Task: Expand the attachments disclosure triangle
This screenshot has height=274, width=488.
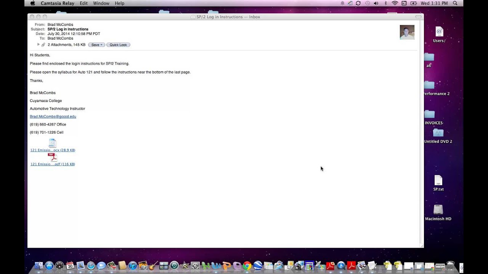Action: tap(38, 45)
